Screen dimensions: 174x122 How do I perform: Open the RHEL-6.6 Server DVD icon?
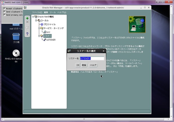(x=16, y=53)
